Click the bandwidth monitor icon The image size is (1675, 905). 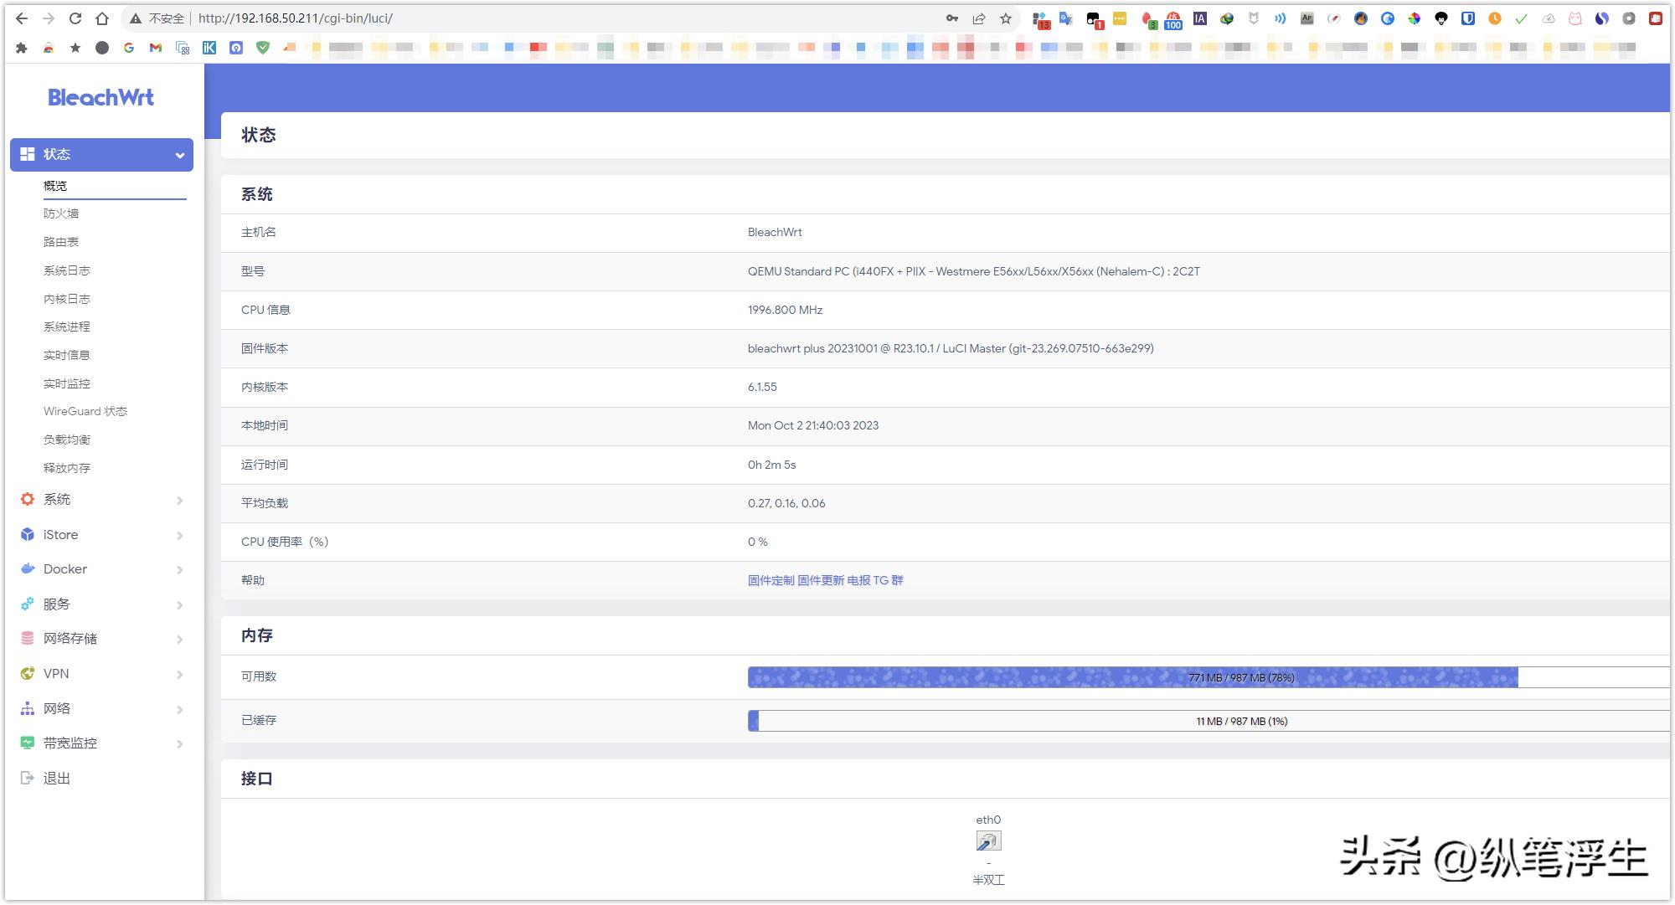tap(28, 743)
